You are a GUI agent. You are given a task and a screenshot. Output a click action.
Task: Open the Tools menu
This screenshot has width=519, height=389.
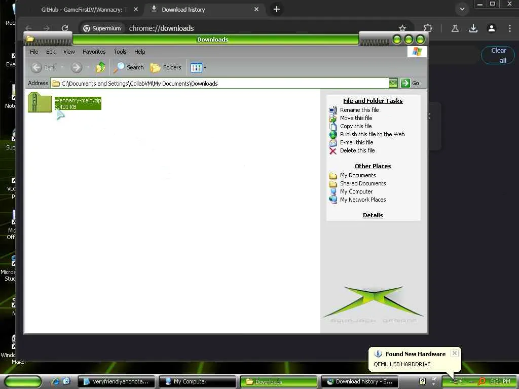pos(120,52)
